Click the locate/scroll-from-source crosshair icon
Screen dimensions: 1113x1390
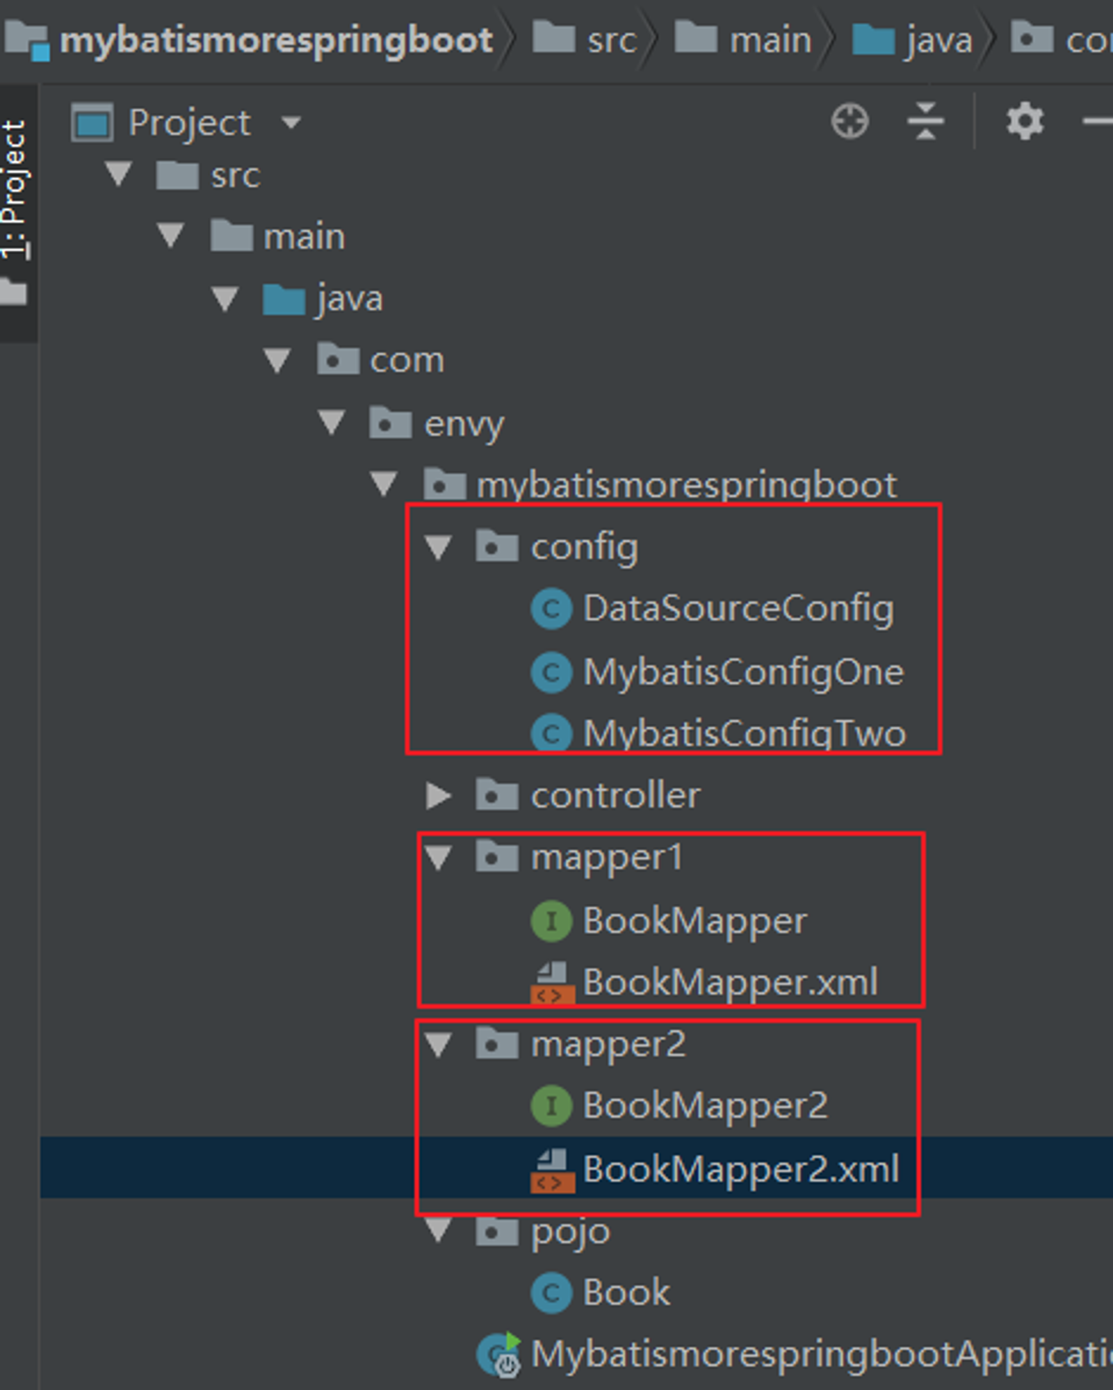(x=850, y=122)
